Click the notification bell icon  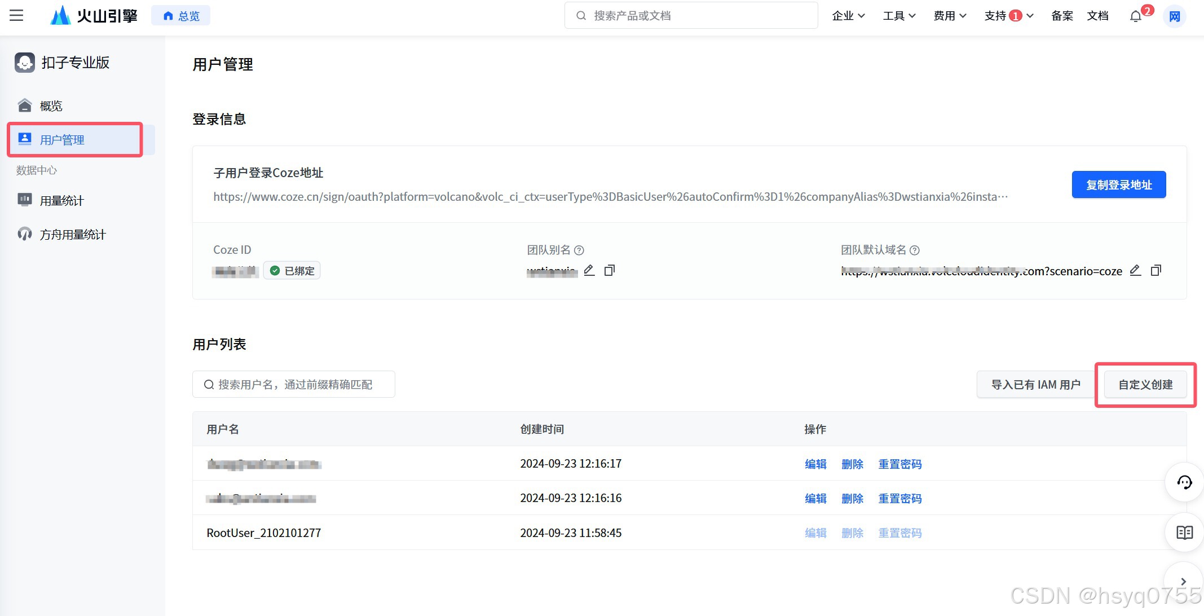1135,16
